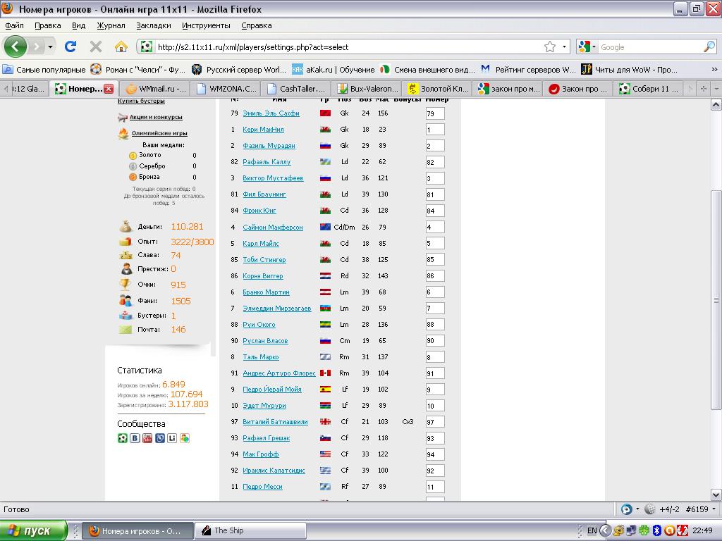Open the YouTube community icon
This screenshot has height=541, width=722.
147,438
